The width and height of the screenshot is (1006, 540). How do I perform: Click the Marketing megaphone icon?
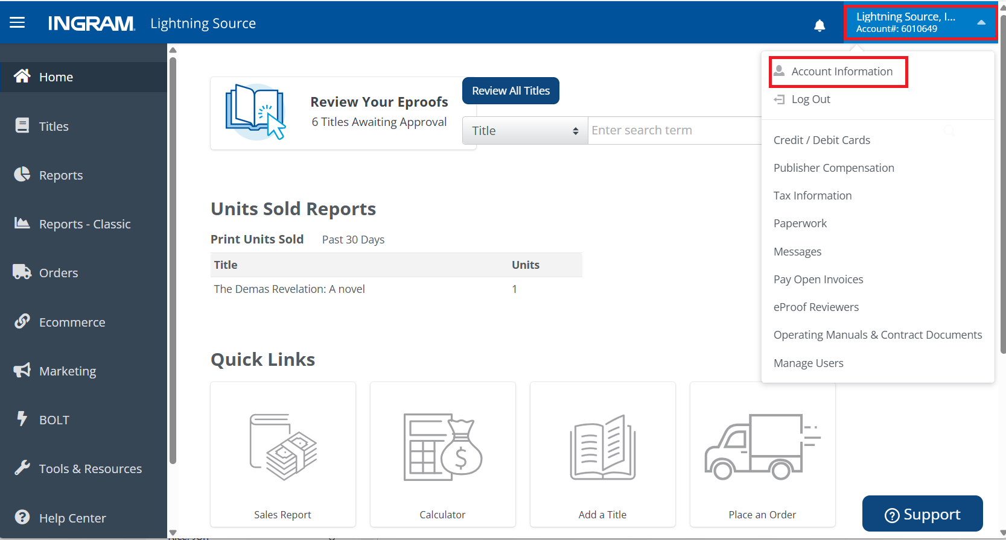(22, 370)
